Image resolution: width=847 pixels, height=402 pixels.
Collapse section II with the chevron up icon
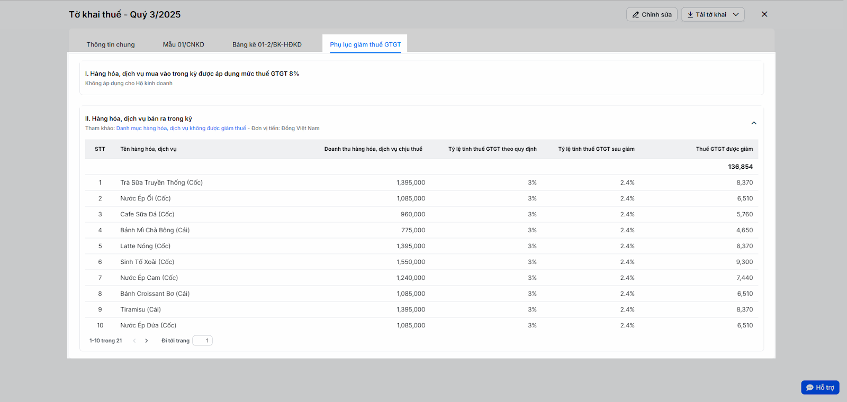click(x=754, y=123)
